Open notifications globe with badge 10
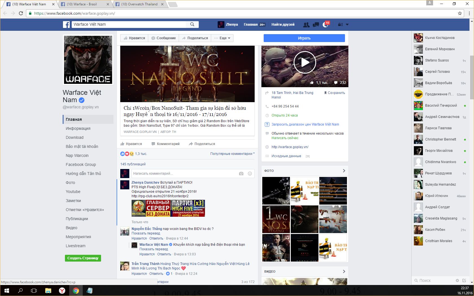 pyautogui.click(x=326, y=25)
